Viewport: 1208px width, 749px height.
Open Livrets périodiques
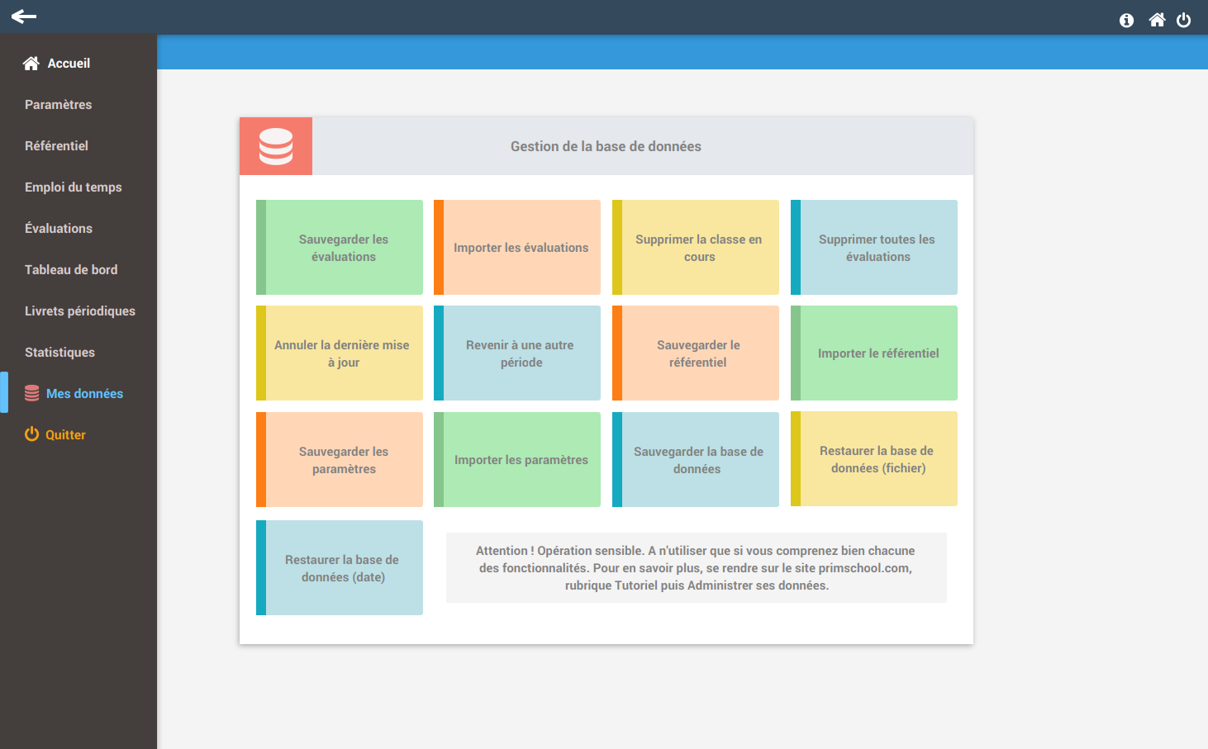click(x=80, y=311)
